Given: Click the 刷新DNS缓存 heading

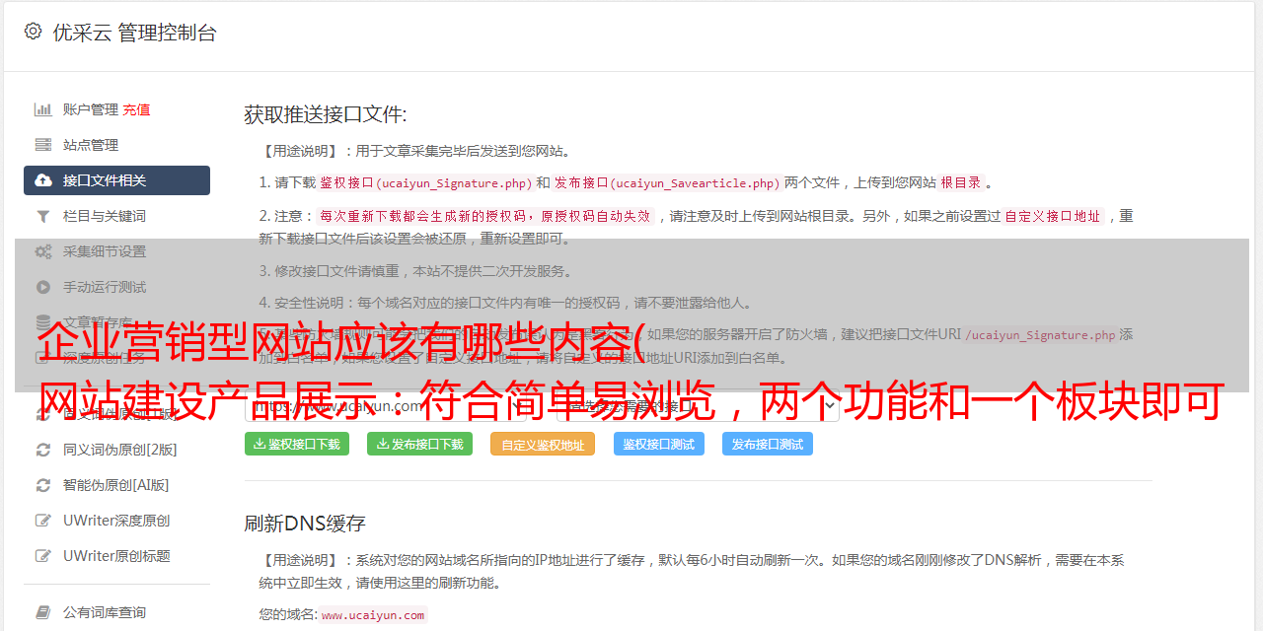Looking at the screenshot, I should click(305, 524).
